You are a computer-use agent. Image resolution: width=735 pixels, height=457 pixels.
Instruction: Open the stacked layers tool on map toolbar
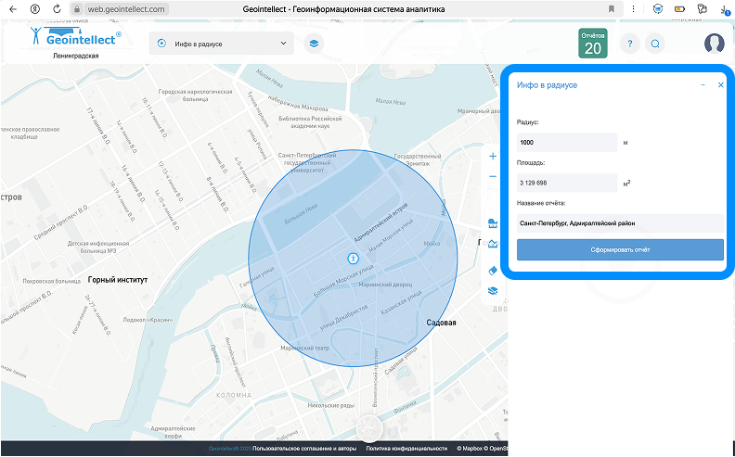click(x=493, y=291)
